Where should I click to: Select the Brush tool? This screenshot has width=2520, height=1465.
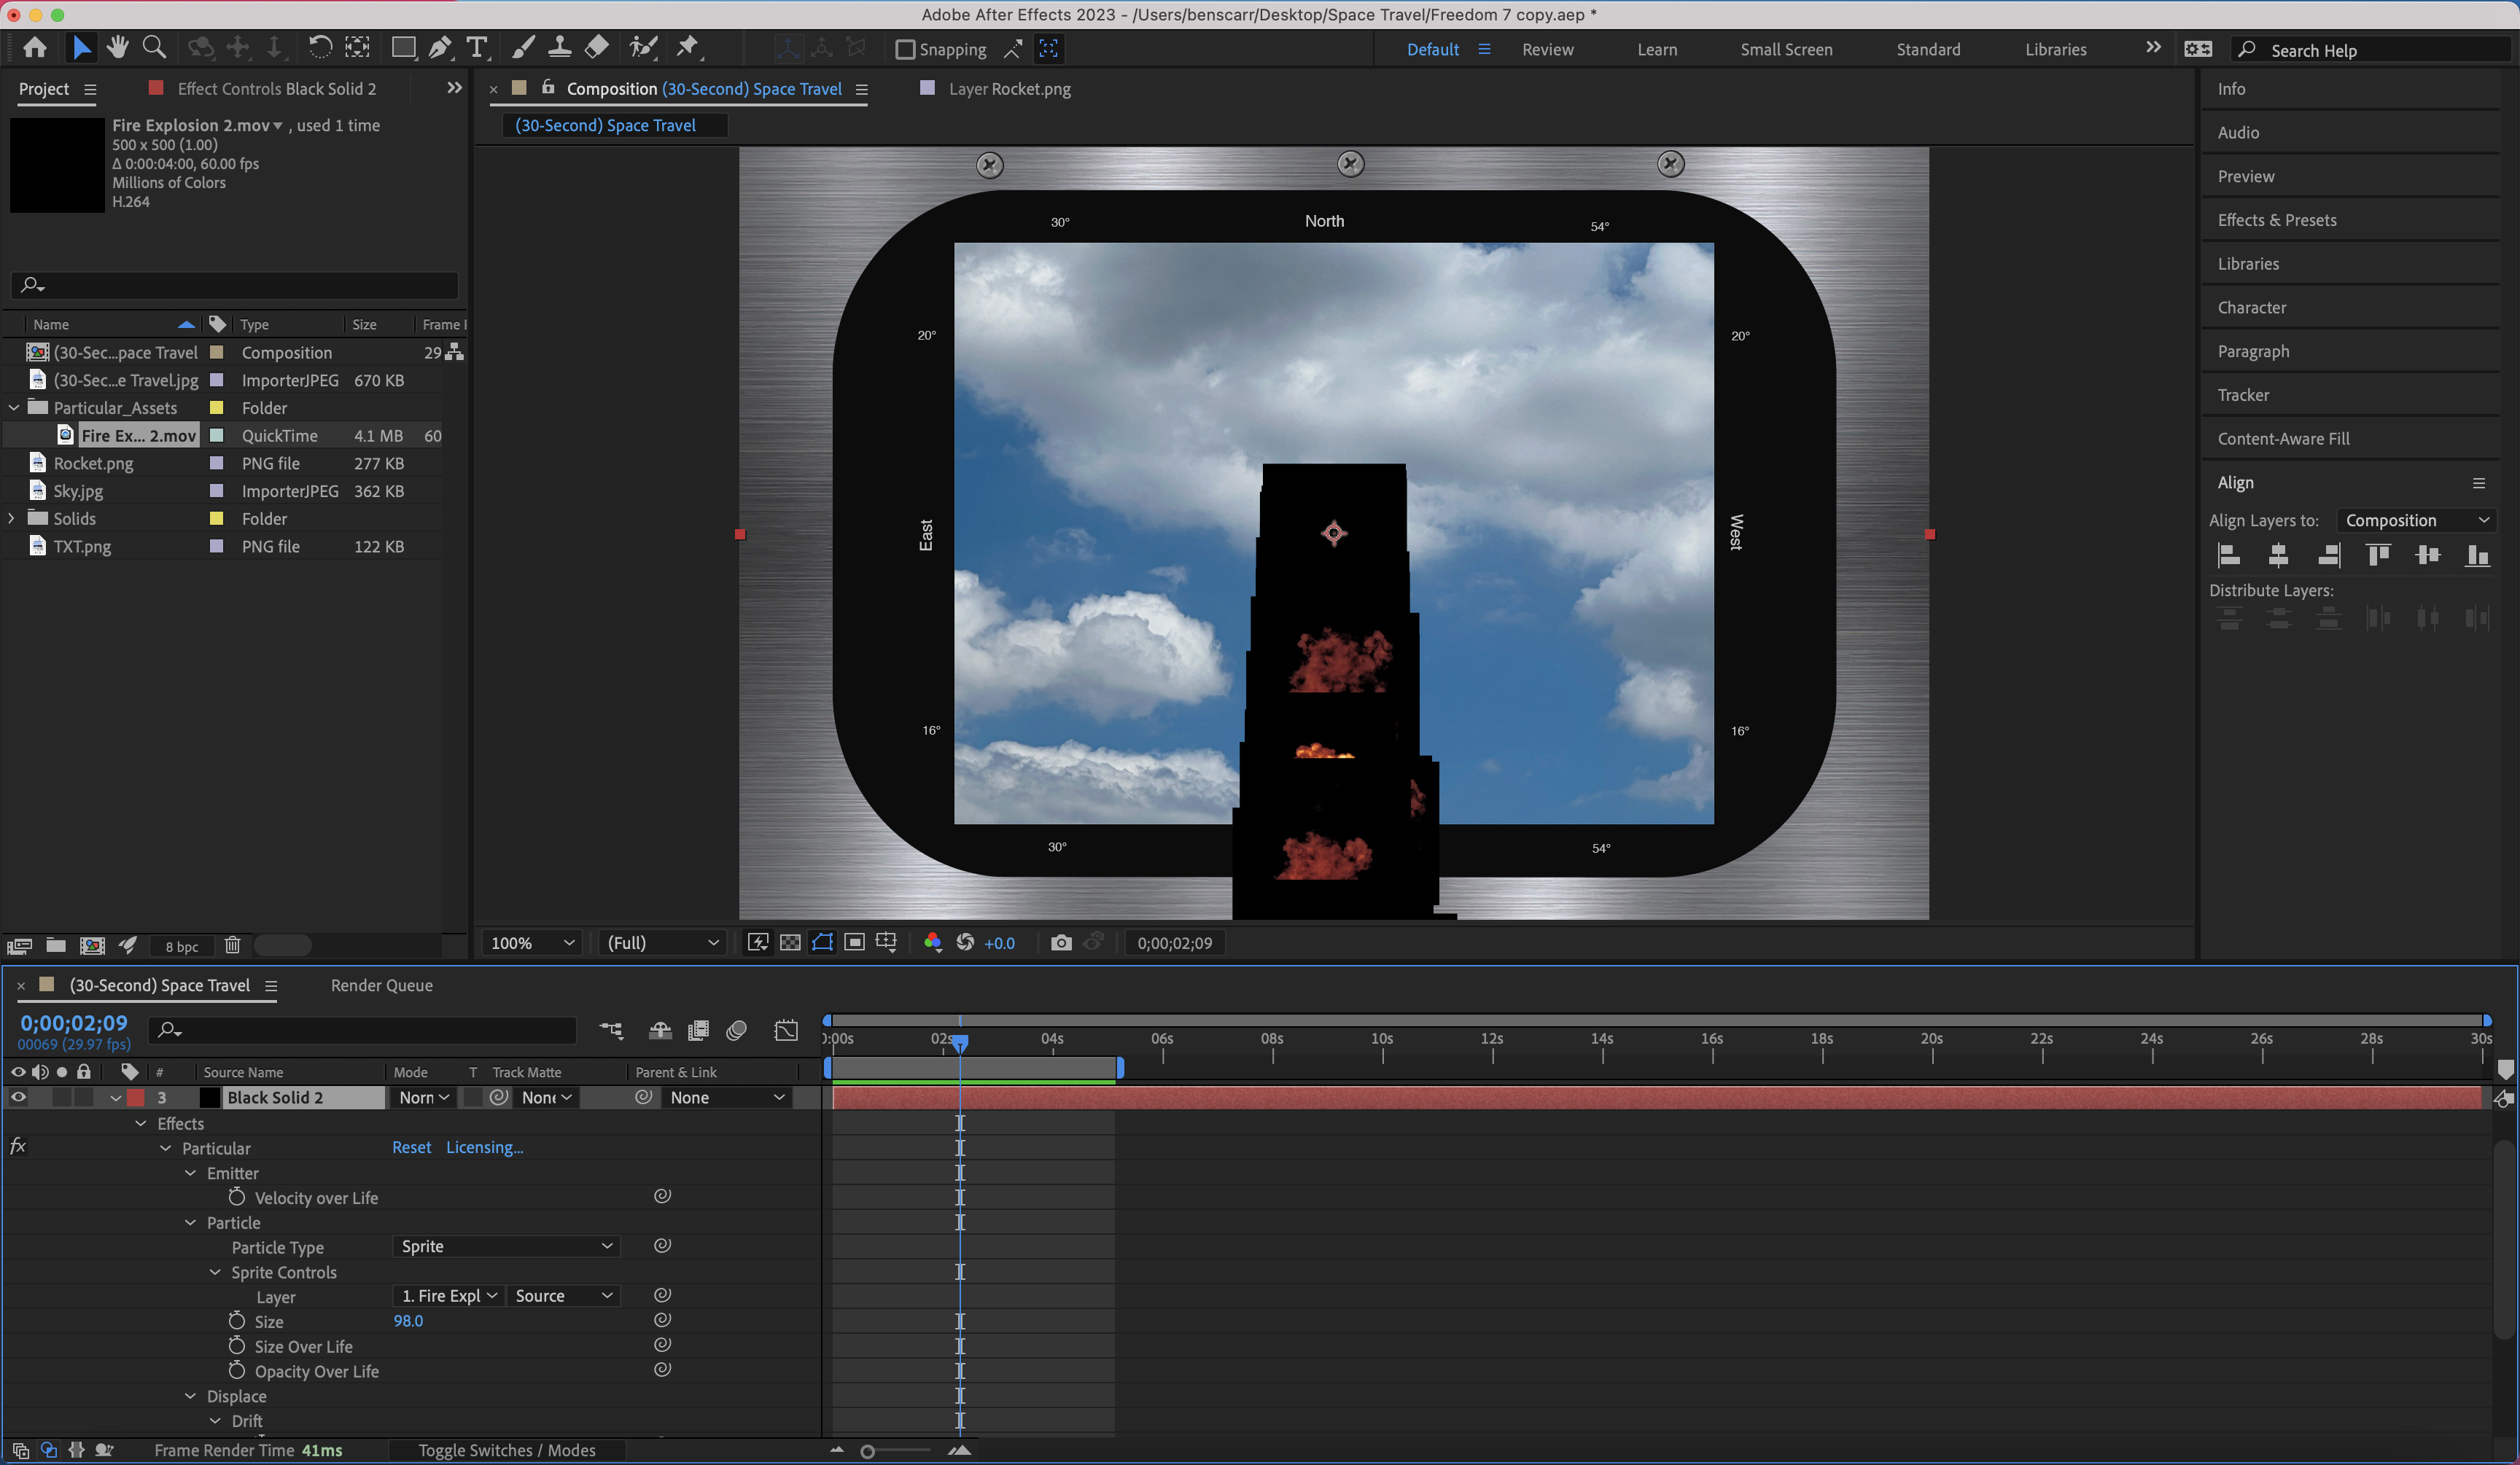(x=523, y=47)
